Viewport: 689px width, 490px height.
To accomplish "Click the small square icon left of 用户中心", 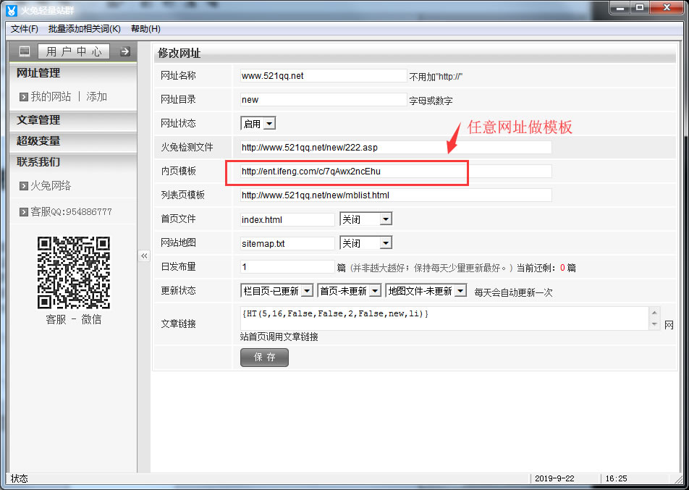I will (x=25, y=51).
